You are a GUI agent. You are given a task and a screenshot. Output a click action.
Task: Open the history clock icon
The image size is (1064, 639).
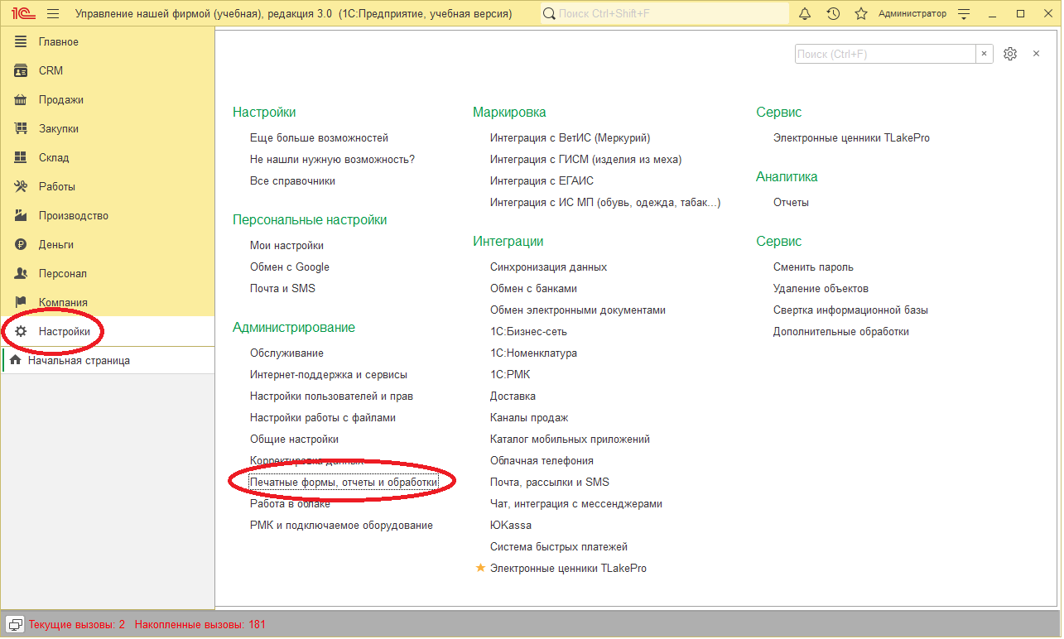833,14
